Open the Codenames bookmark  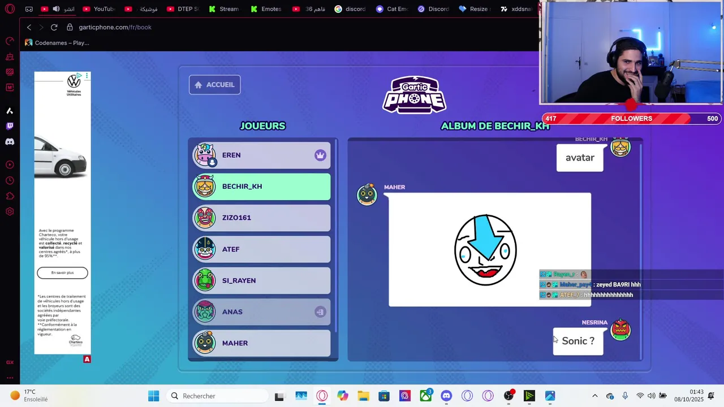pyautogui.click(x=57, y=43)
